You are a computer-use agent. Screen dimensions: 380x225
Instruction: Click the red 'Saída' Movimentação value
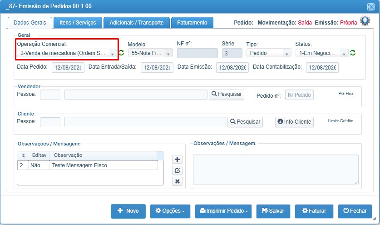coord(305,23)
